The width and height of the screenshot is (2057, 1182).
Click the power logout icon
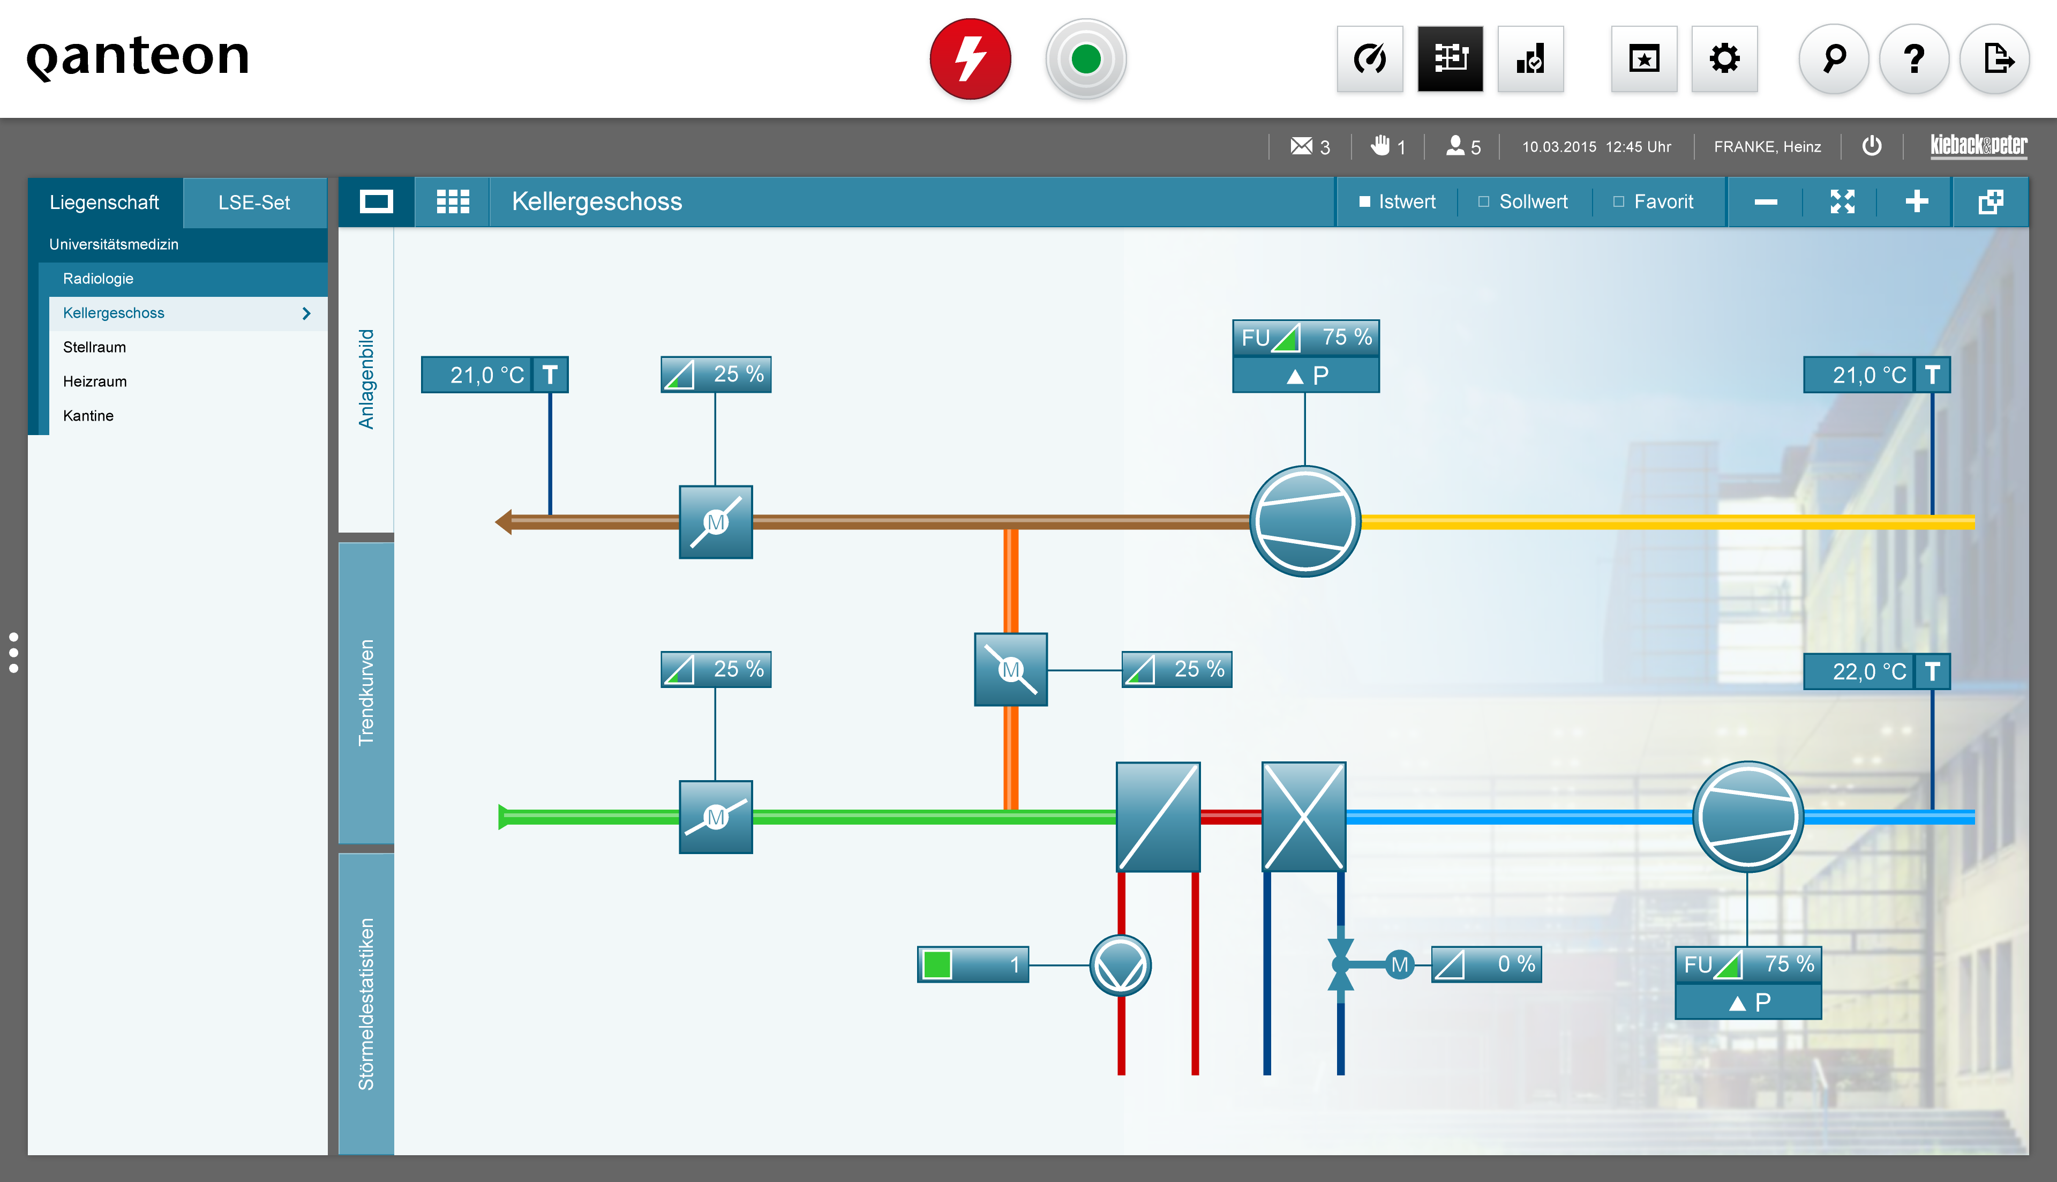(1872, 146)
